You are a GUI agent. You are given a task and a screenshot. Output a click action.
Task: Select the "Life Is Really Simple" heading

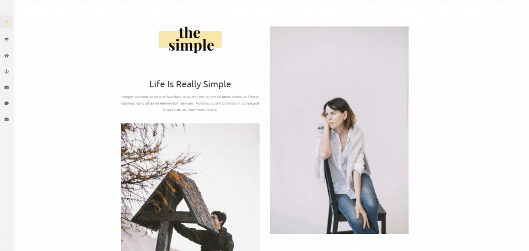[190, 84]
